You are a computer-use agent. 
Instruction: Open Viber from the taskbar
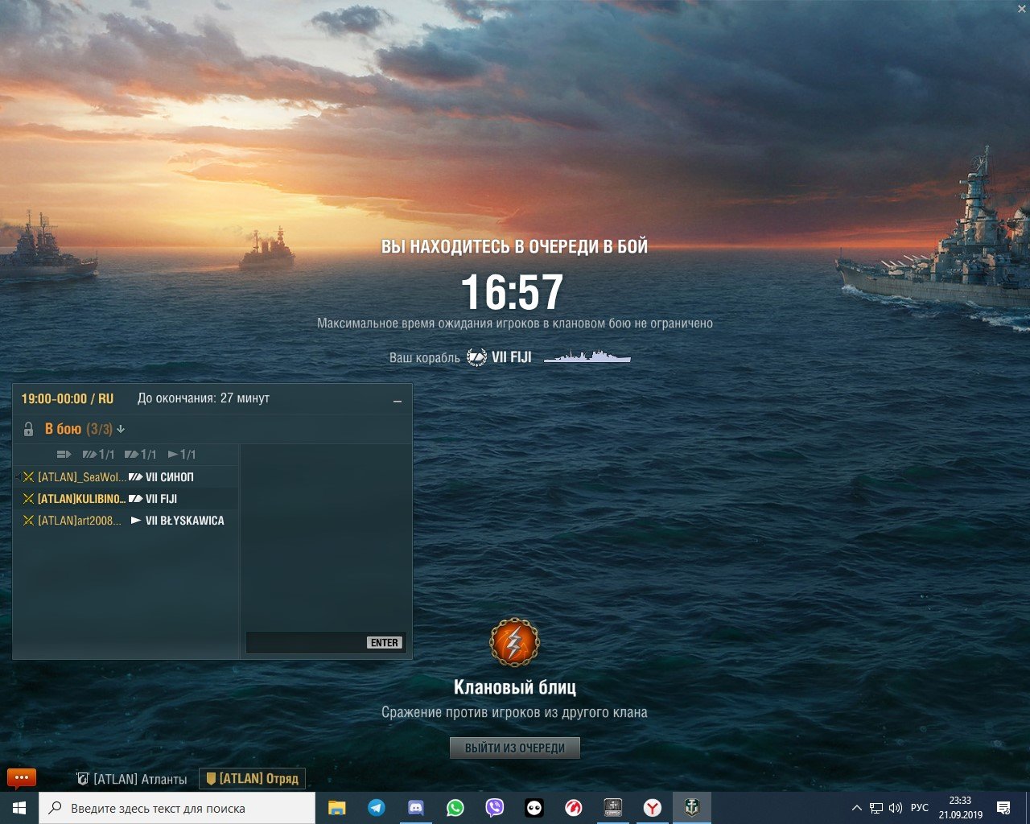pyautogui.click(x=495, y=808)
